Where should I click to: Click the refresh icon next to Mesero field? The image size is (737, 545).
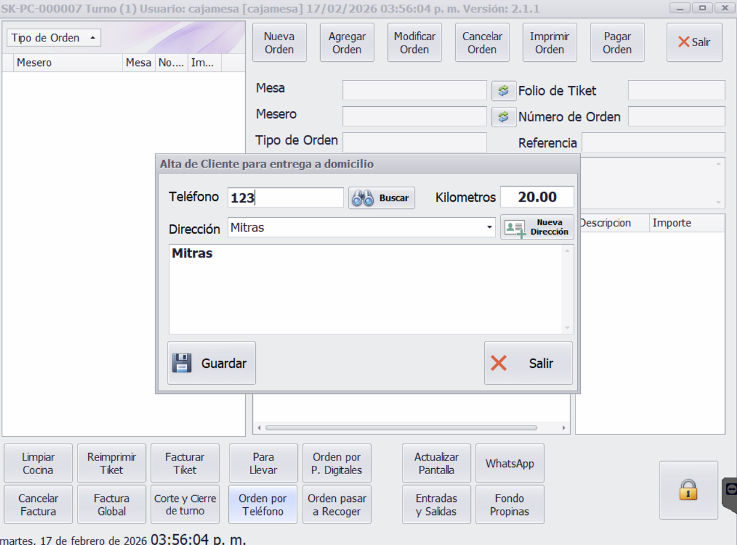coord(503,116)
